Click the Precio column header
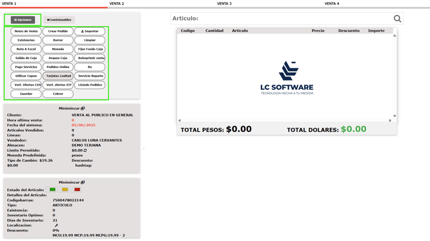This screenshot has height=241, width=430. [318, 31]
